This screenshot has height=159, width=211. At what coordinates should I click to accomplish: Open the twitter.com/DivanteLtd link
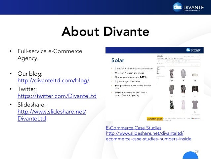57,96
